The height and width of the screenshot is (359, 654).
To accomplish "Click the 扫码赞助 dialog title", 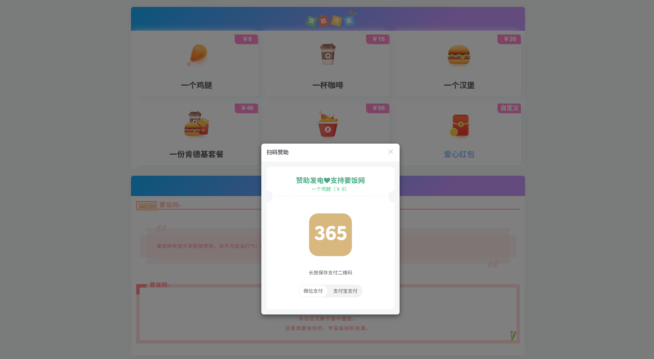I will pos(278,152).
